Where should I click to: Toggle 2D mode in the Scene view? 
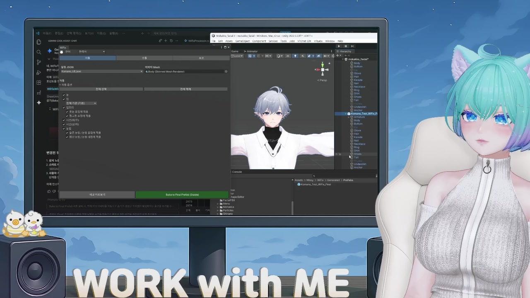[288, 56]
